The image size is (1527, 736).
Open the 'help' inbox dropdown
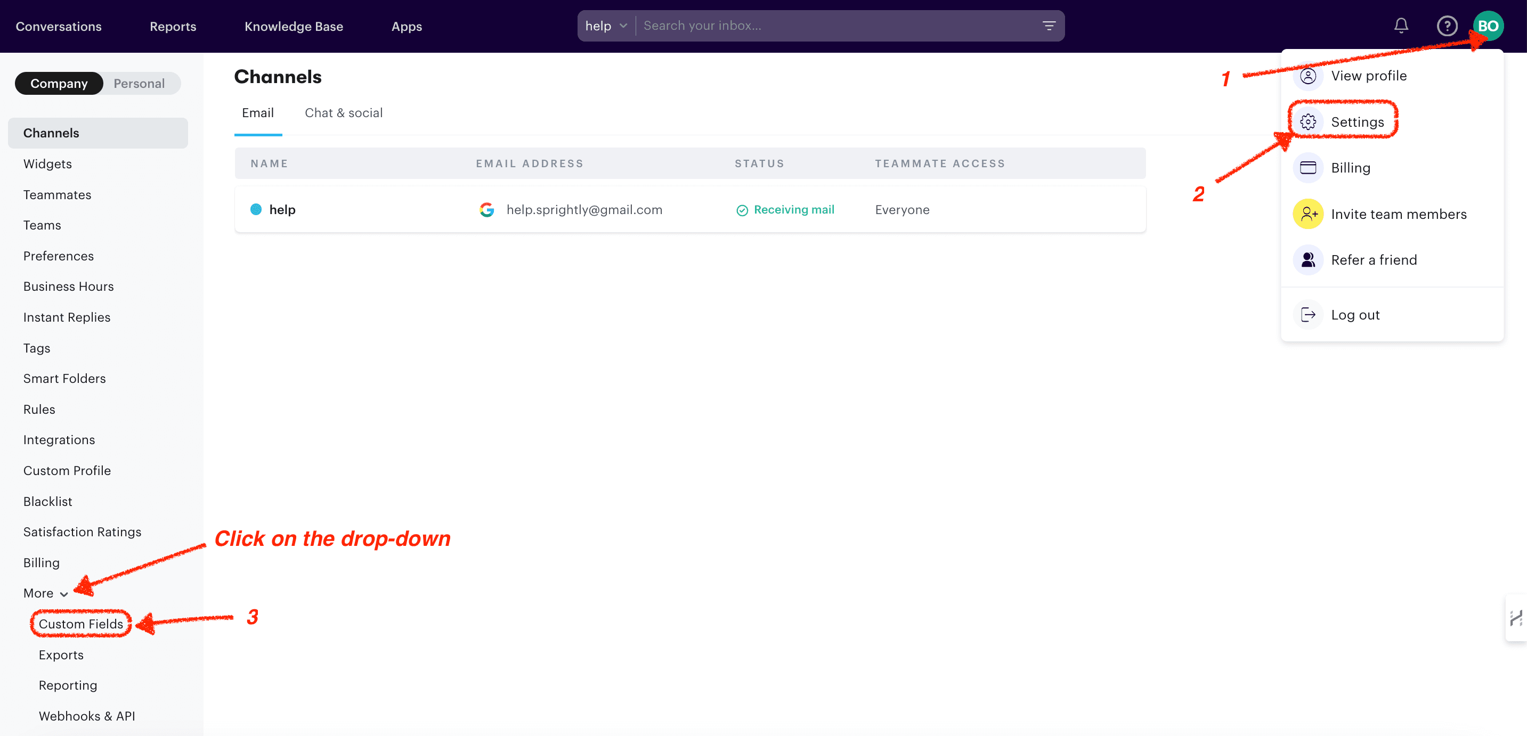coord(606,26)
